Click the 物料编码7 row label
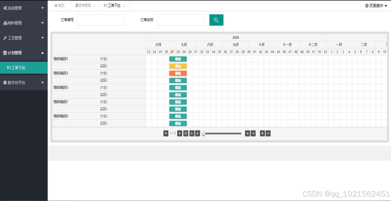This screenshot has width=391, height=201. (x=61, y=102)
